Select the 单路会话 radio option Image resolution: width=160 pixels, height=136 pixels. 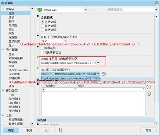click(42, 30)
